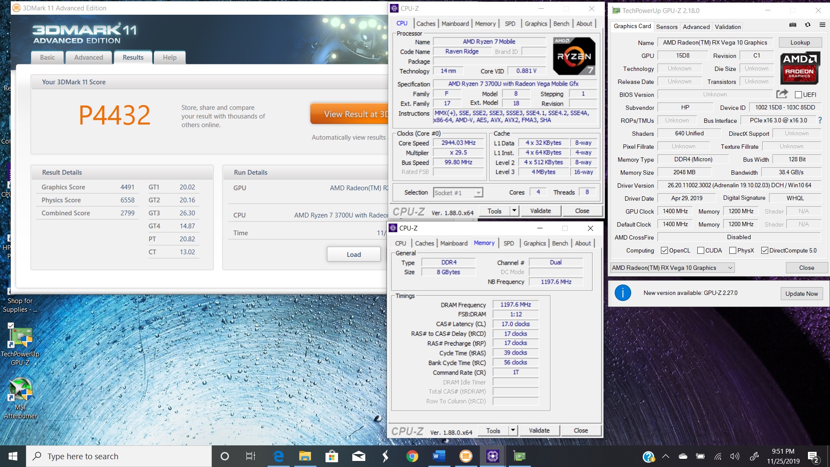Screen dimensions: 830x467
Task: Open File Explorer from the taskbar
Action: (x=305, y=456)
